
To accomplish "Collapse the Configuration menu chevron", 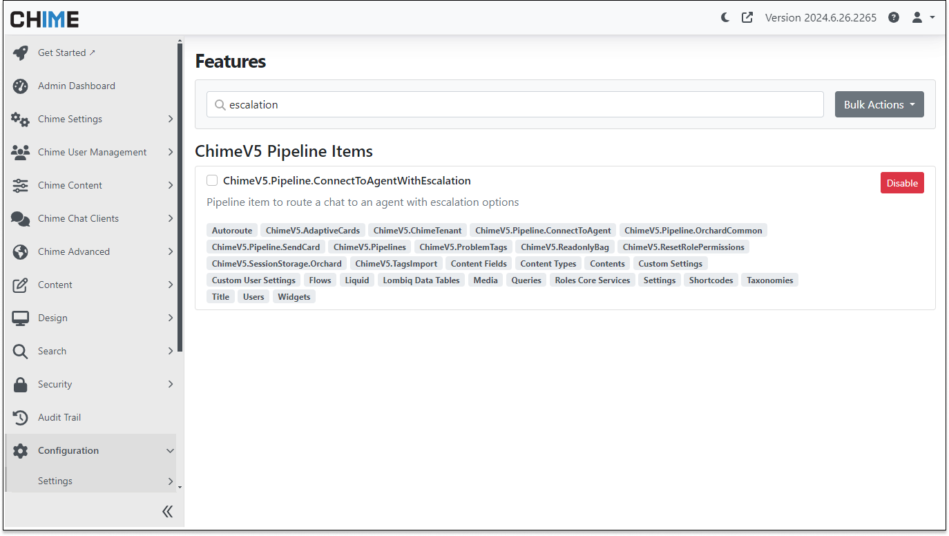I will tap(171, 450).
